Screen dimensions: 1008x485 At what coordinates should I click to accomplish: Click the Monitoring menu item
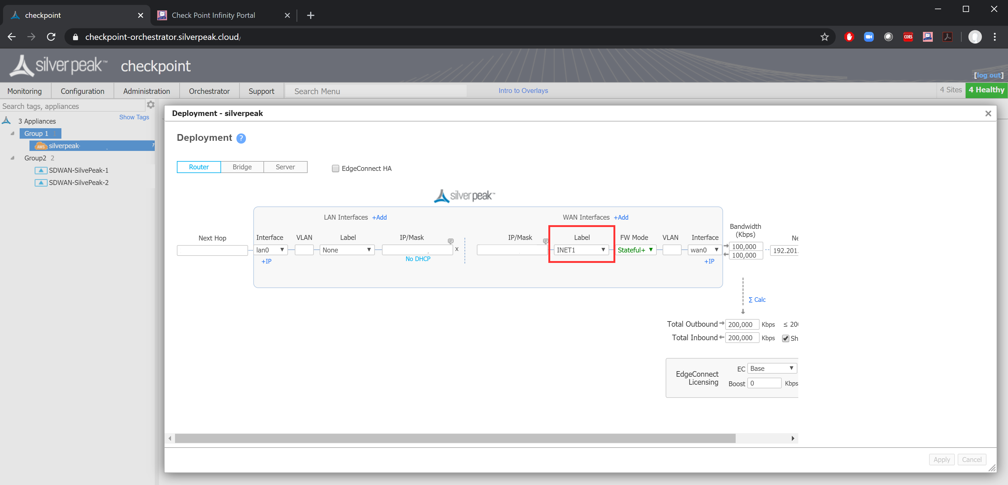(x=24, y=90)
